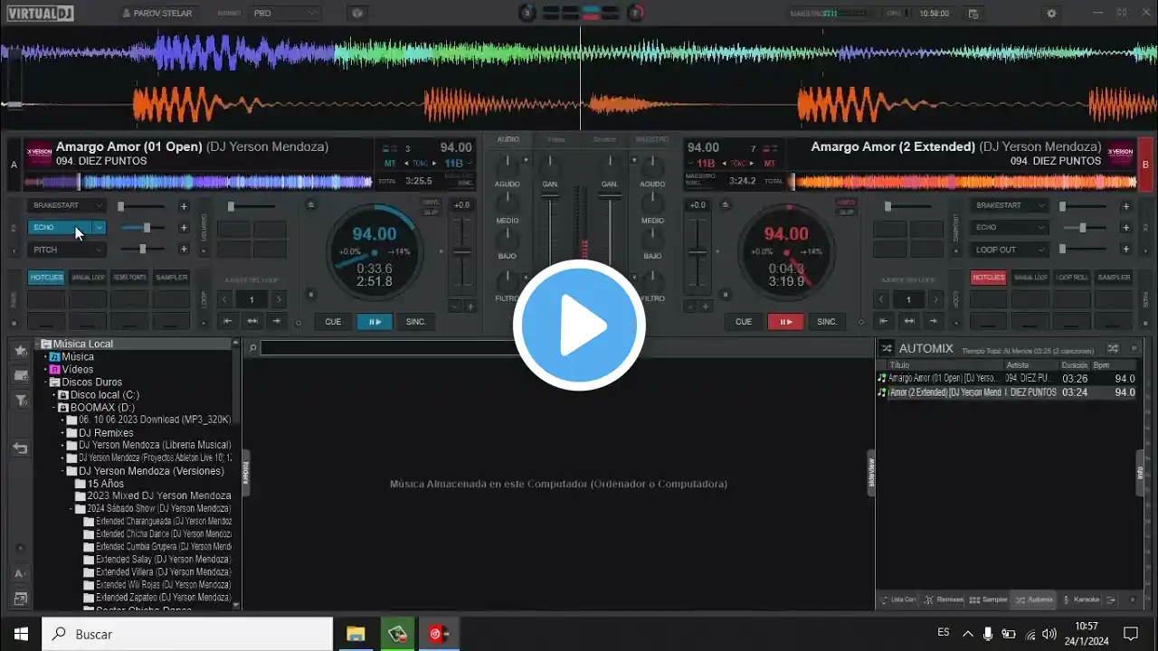Toggle play/pause on deck B
The width and height of the screenshot is (1158, 651).
(x=785, y=321)
